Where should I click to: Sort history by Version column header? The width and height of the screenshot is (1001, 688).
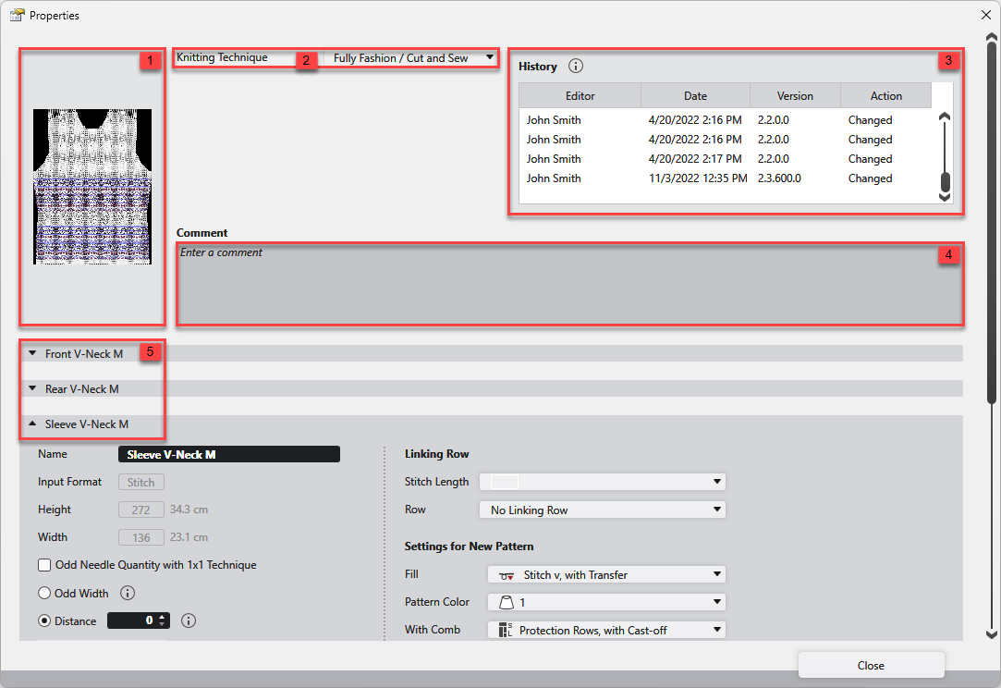(795, 96)
